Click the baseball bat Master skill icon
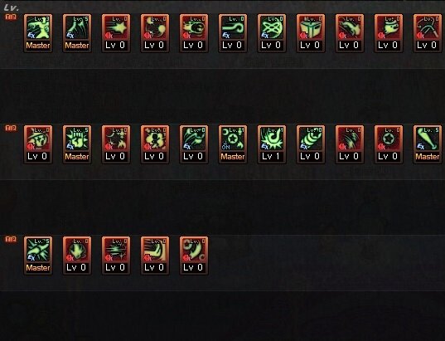 pyautogui.click(x=428, y=144)
